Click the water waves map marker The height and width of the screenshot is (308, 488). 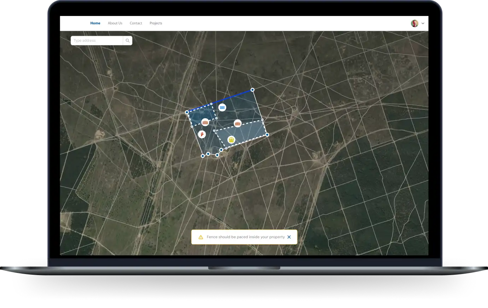click(222, 107)
